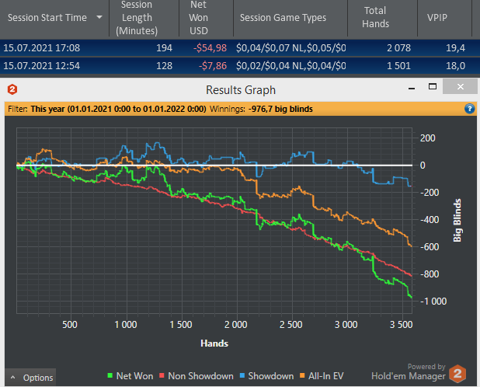Click the 18,0 VPIP cell

455,65
